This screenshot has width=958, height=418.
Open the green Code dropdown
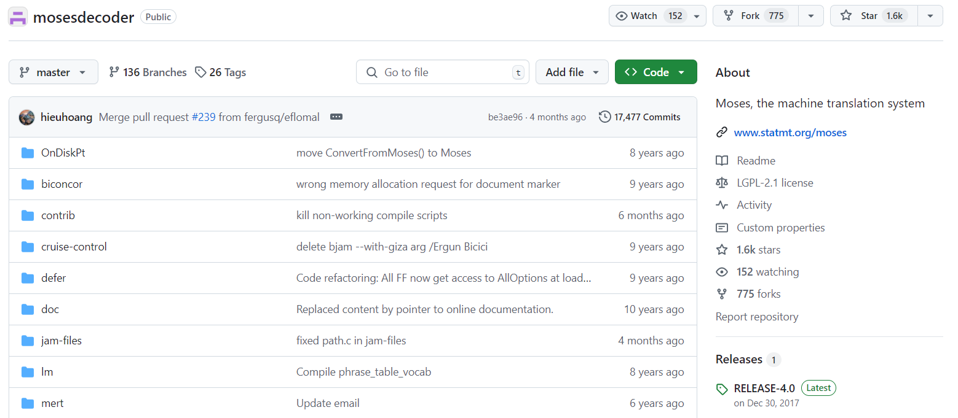click(x=655, y=72)
